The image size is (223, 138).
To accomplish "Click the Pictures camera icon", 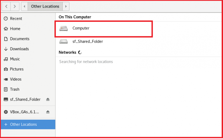I will [6, 69].
